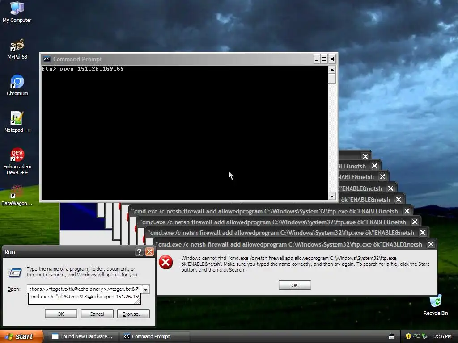Viewport: 458px width, 343px height.
Task: Open the My Computer desktop icon
Action: pos(17,12)
